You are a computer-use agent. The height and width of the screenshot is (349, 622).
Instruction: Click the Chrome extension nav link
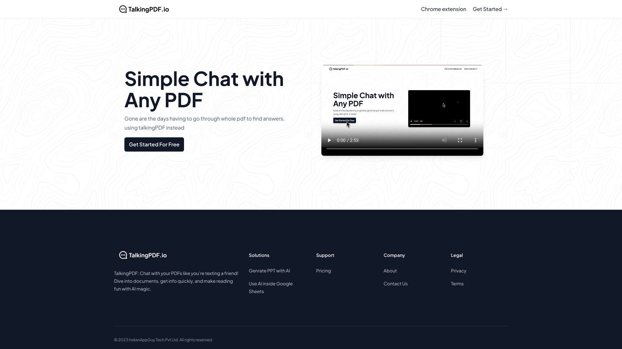(x=443, y=9)
